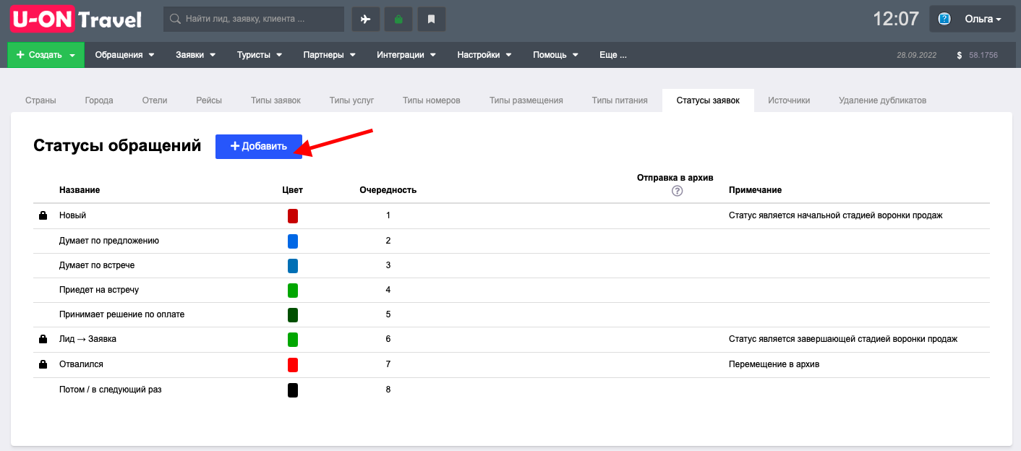Switch to the Города tab

pos(99,100)
